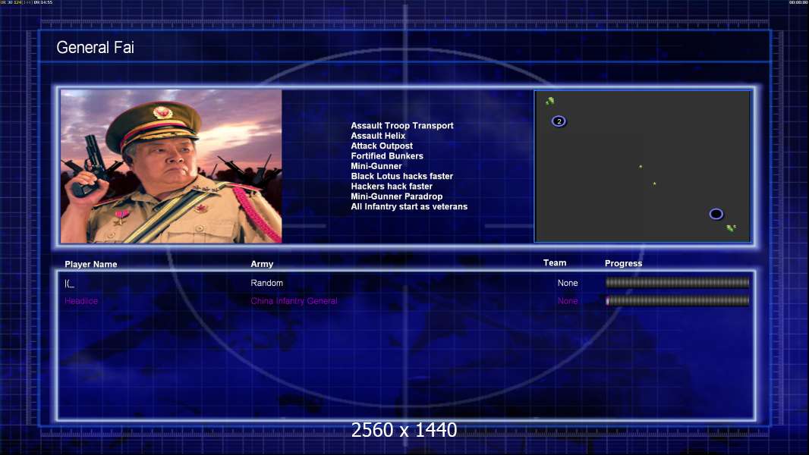The height and width of the screenshot is (455, 809).
Task: Click the progress bar for the Random army player
Action: click(677, 283)
